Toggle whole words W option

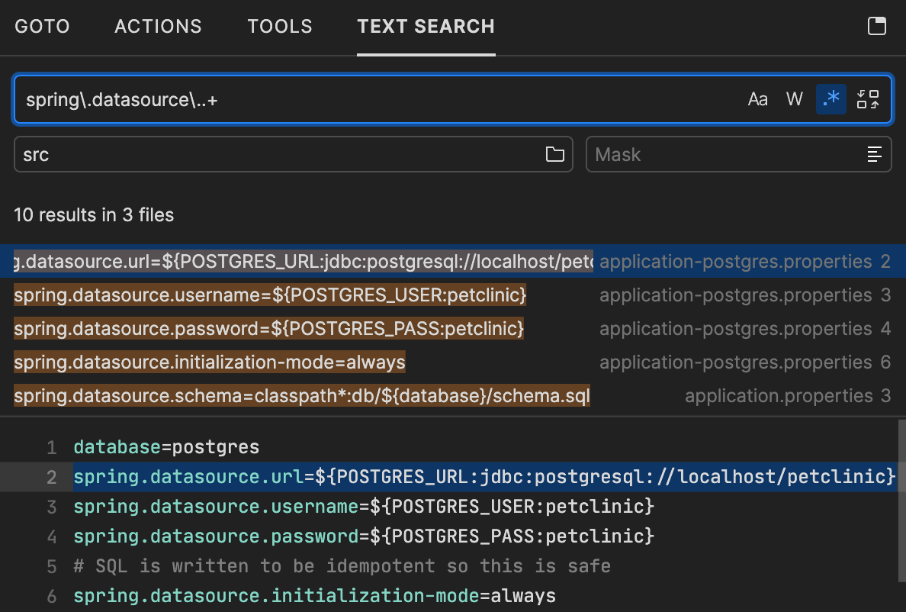coord(795,99)
